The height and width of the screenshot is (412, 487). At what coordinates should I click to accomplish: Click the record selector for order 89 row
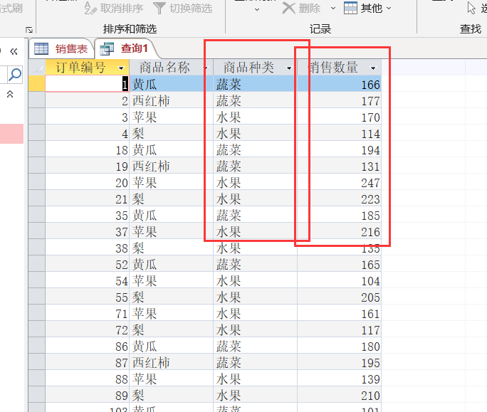tap(37, 395)
